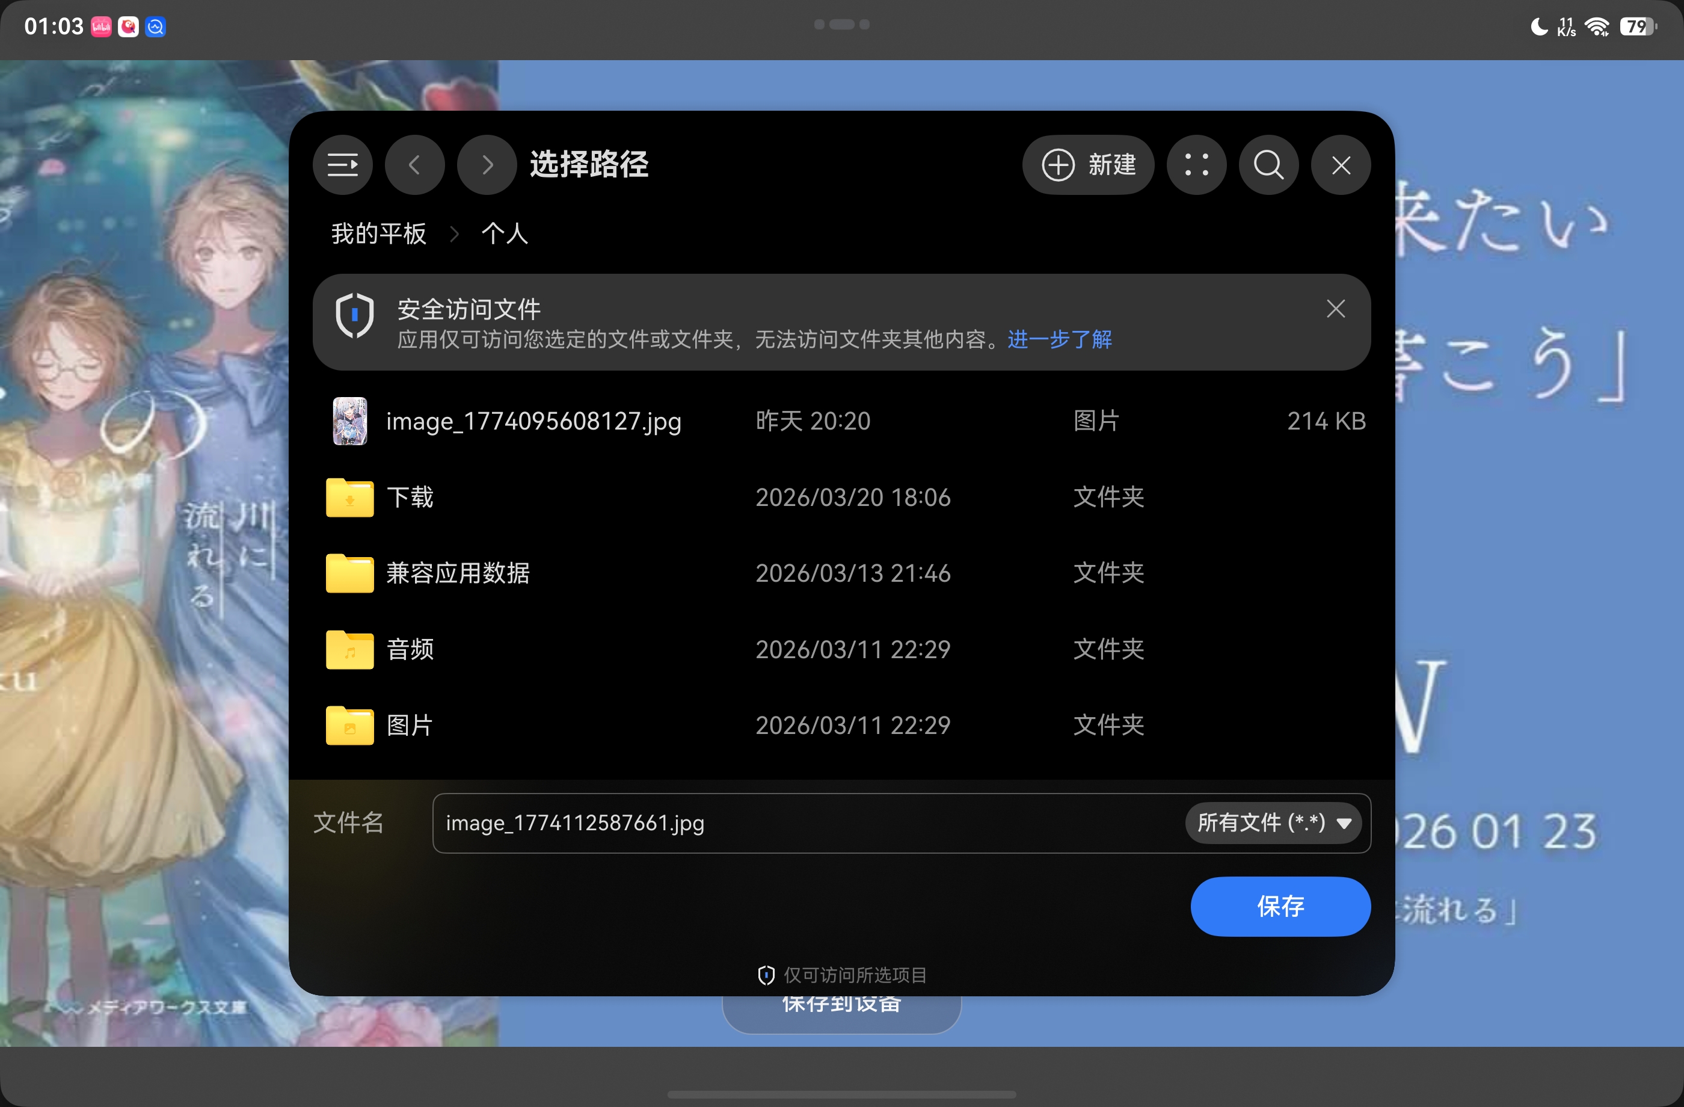
Task: Open the 兼容应用数据 folder icon
Action: pos(349,573)
